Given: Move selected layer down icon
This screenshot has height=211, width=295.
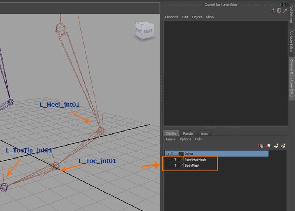Looking at the screenshot, I should (x=268, y=146).
